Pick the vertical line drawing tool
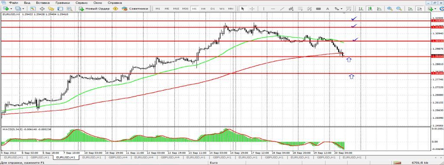This screenshot has height=165, width=444. point(264,9)
